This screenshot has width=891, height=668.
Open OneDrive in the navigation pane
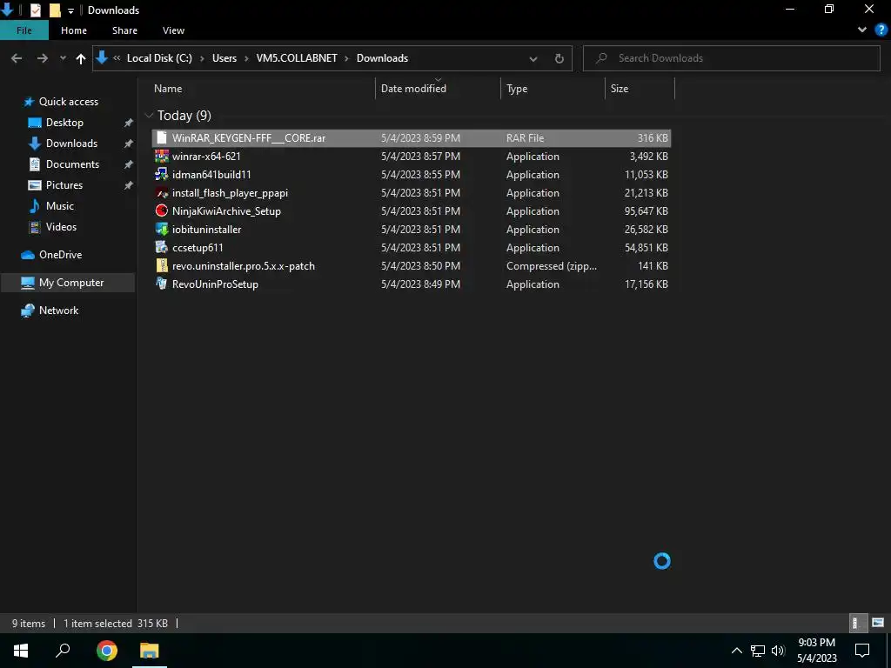click(x=60, y=255)
